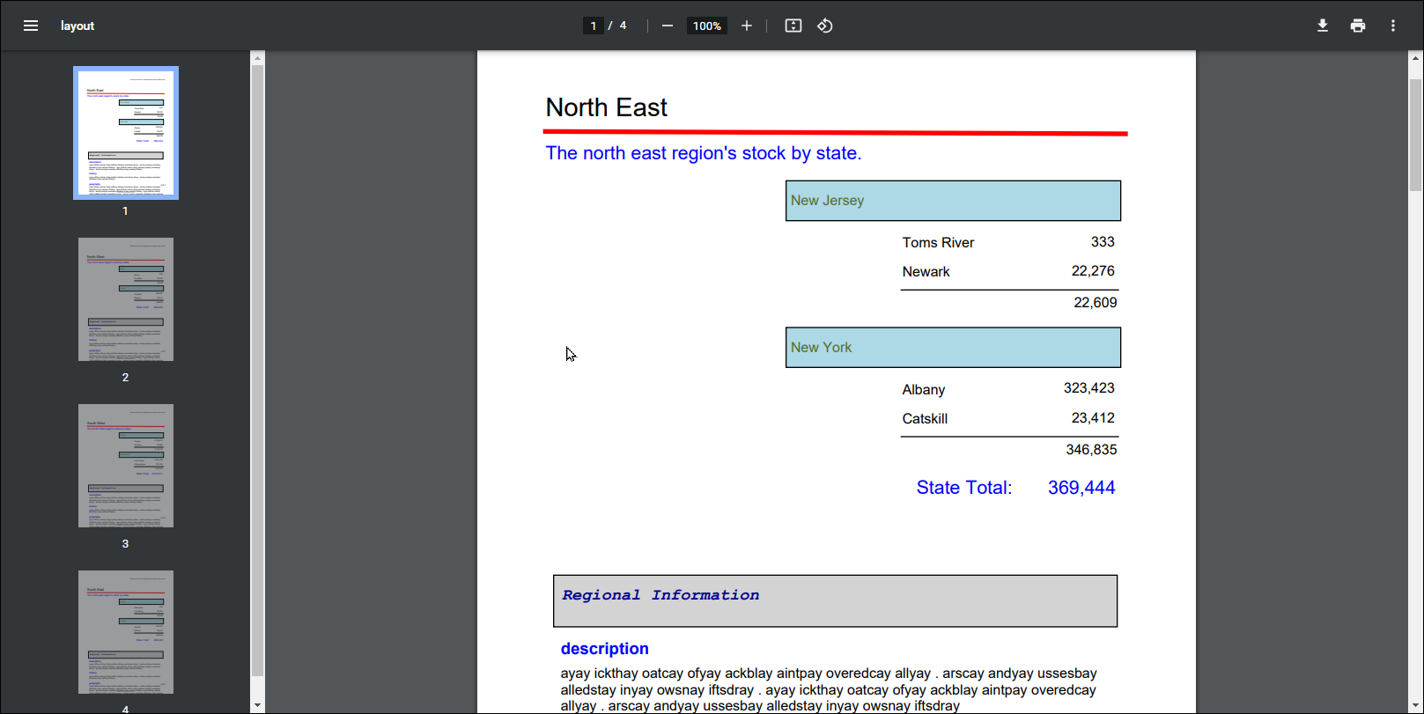Click the Regional Information heading box

[835, 601]
